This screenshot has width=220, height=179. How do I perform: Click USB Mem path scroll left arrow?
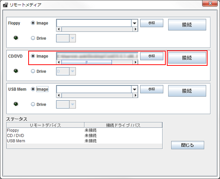pyautogui.click(x=59, y=95)
